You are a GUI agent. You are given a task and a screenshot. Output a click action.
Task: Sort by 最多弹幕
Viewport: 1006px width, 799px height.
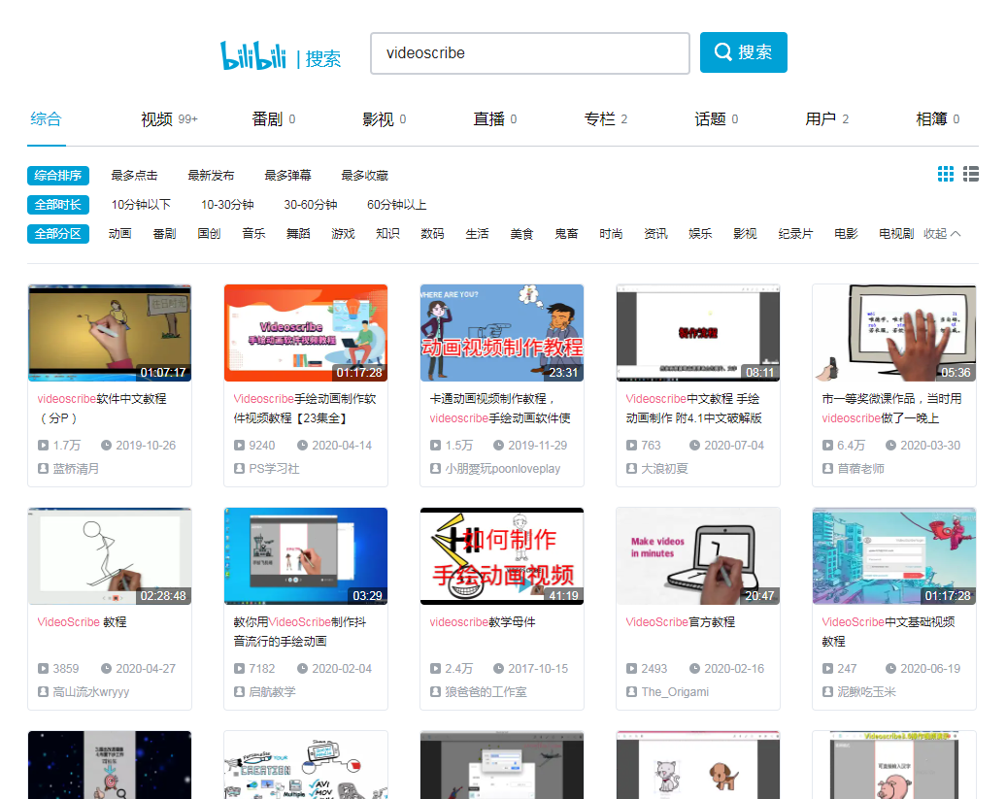[287, 175]
